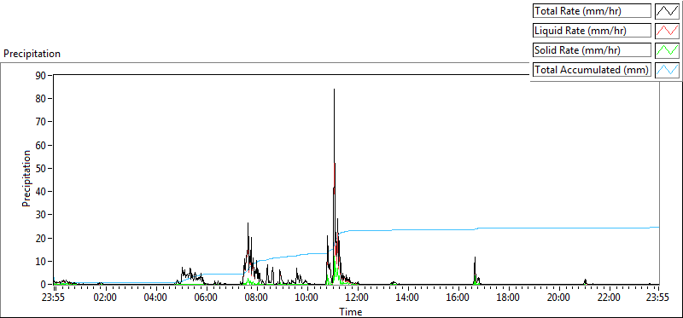Click the 22:00 time axis label
683x318 pixels.
(x=609, y=298)
